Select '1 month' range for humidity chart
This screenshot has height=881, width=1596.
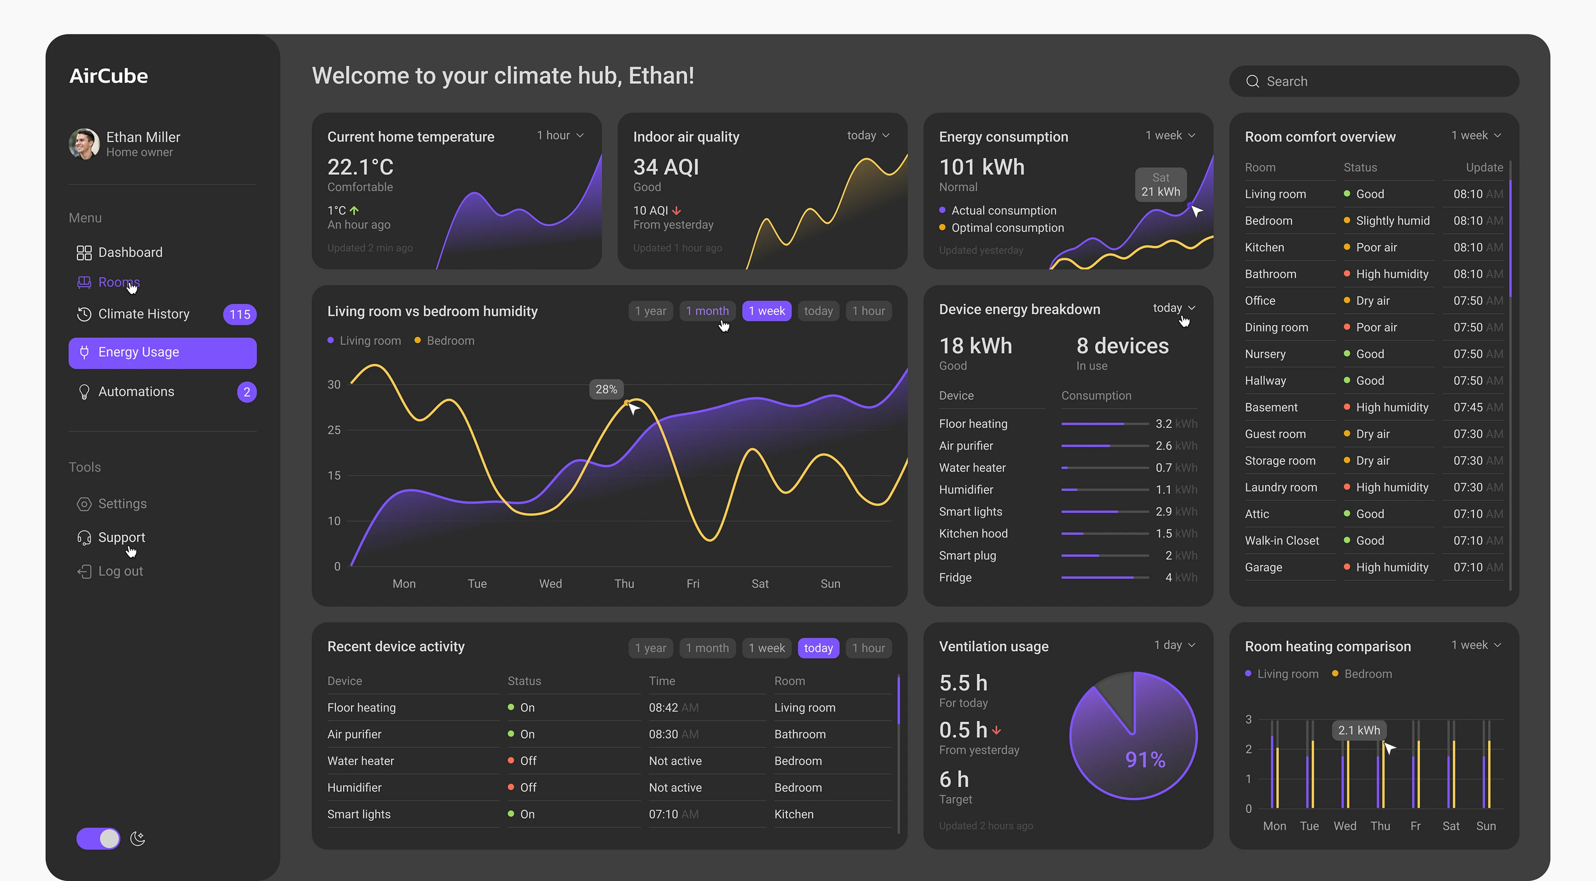tap(707, 311)
